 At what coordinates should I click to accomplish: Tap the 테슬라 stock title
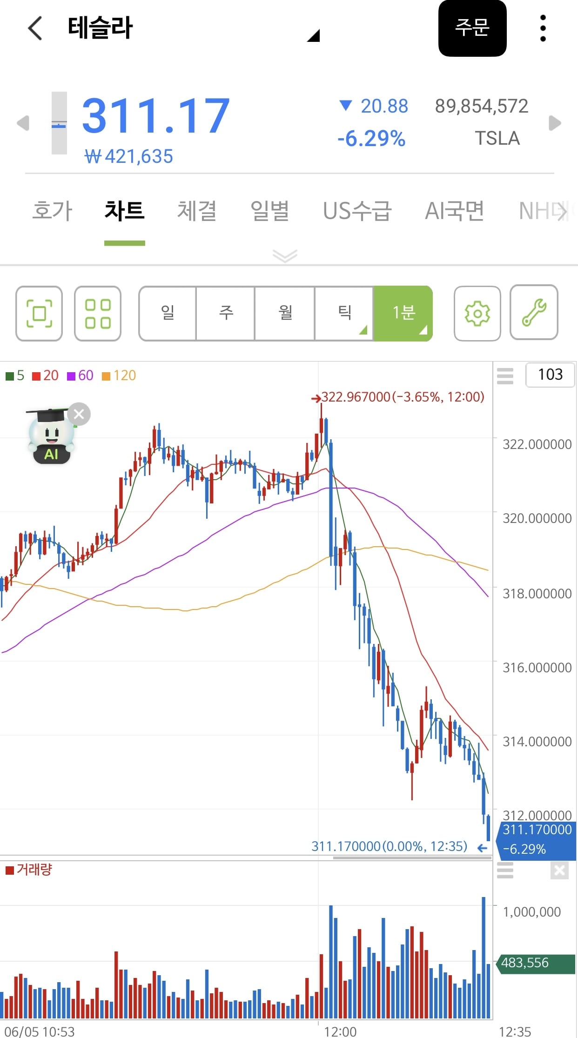[x=101, y=27]
